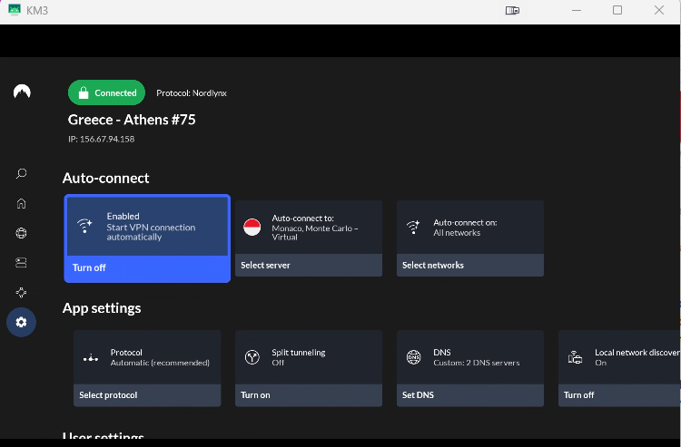Click the DNS globe icon
Screen dimensions: 681x447
pyautogui.click(x=413, y=357)
